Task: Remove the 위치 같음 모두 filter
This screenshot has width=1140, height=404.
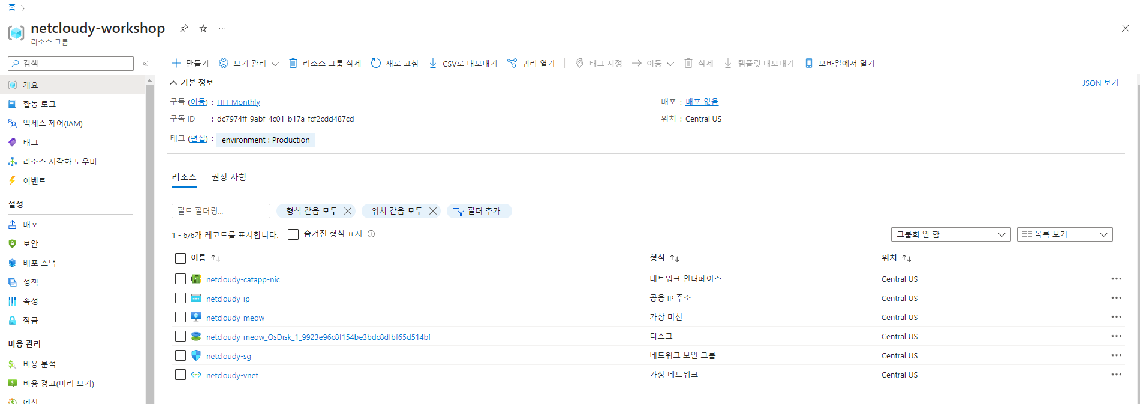Action: point(433,211)
